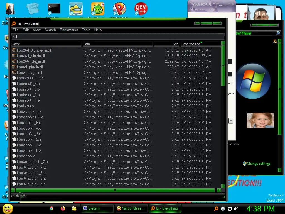Image resolution: width=285 pixels, height=214 pixels.
Task: Click the search icon in System window
Action: [x=278, y=33]
